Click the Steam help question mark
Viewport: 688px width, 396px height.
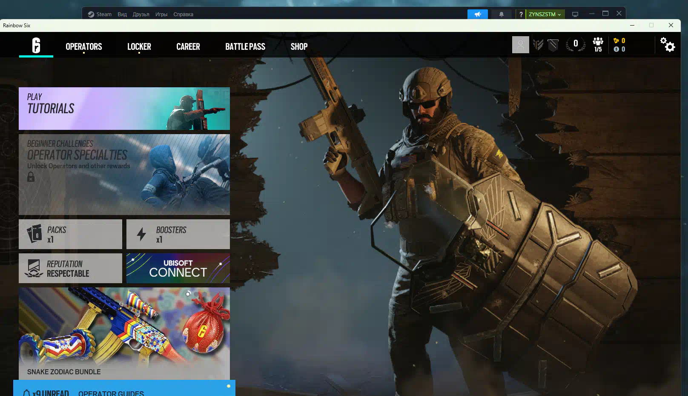(521, 14)
